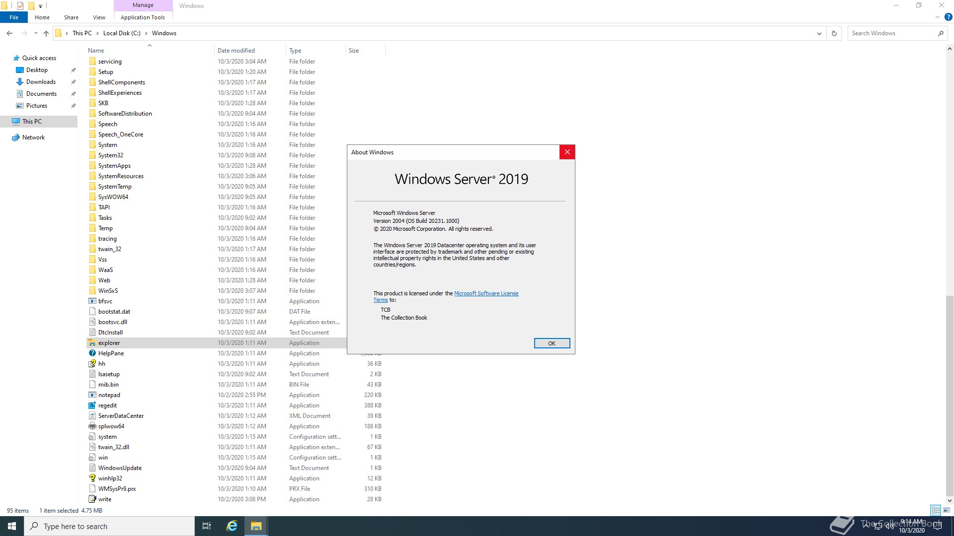954x536 pixels.
Task: Select the Manage contextual tab
Action: pyautogui.click(x=143, y=5)
